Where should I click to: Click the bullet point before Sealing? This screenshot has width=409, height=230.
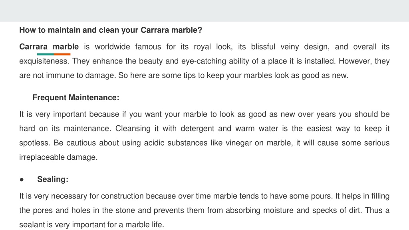[22, 180]
